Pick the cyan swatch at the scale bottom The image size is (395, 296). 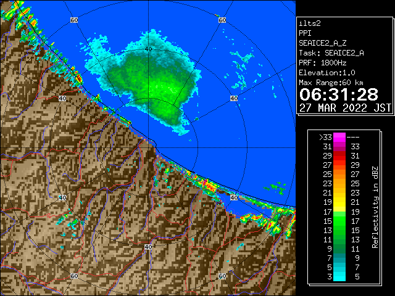[x=339, y=276]
